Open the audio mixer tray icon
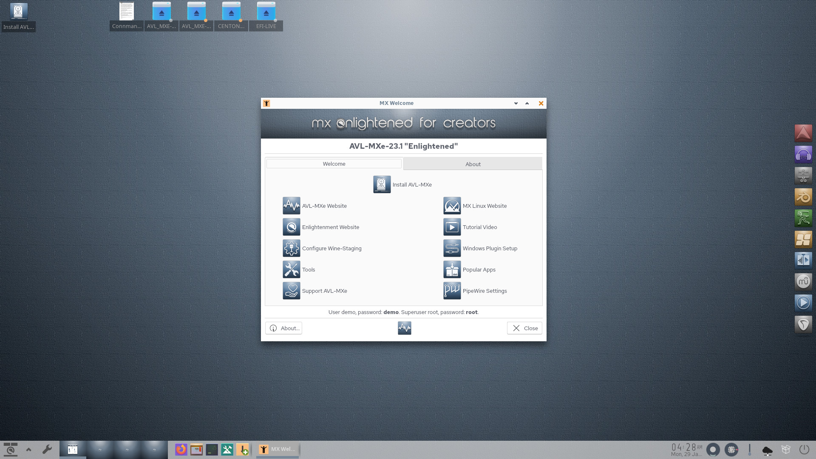Viewport: 816px width, 459px height. 713,449
